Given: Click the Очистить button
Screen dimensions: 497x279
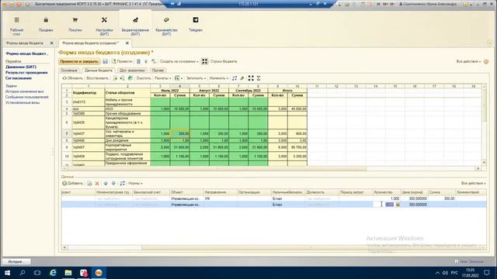Looking at the screenshot, I should click(144, 78).
